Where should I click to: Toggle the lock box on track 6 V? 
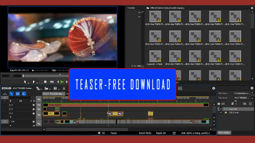[x=33, y=105]
